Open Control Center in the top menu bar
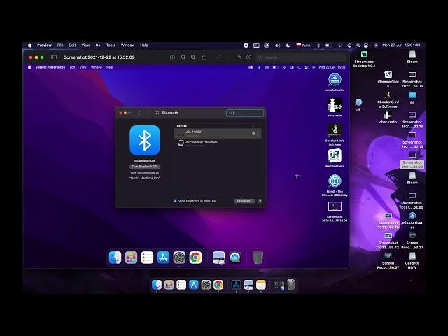 (x=367, y=45)
